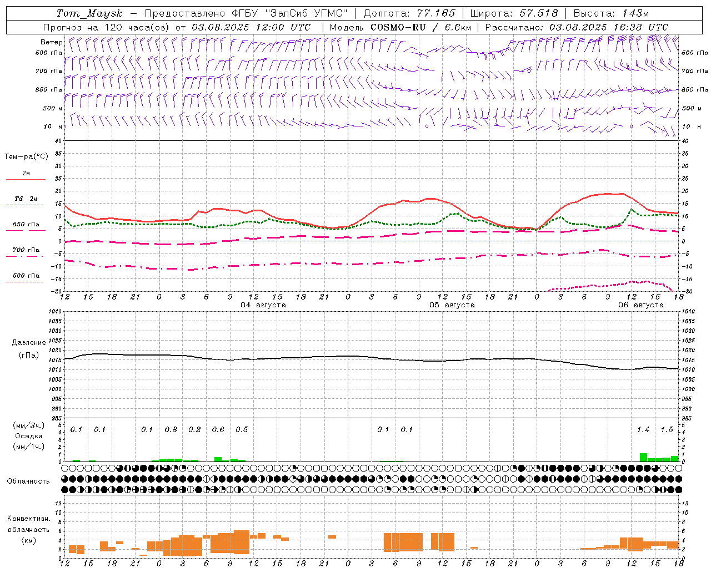711x568 pixels.
Task: Click the (мм/3ч.) unit label
Action: click(29, 426)
